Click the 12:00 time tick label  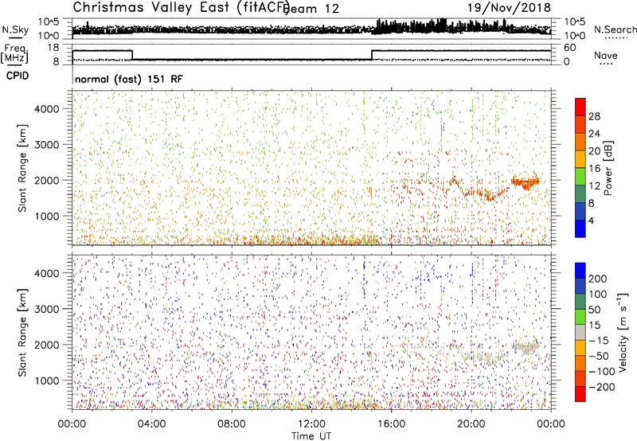coord(311,424)
